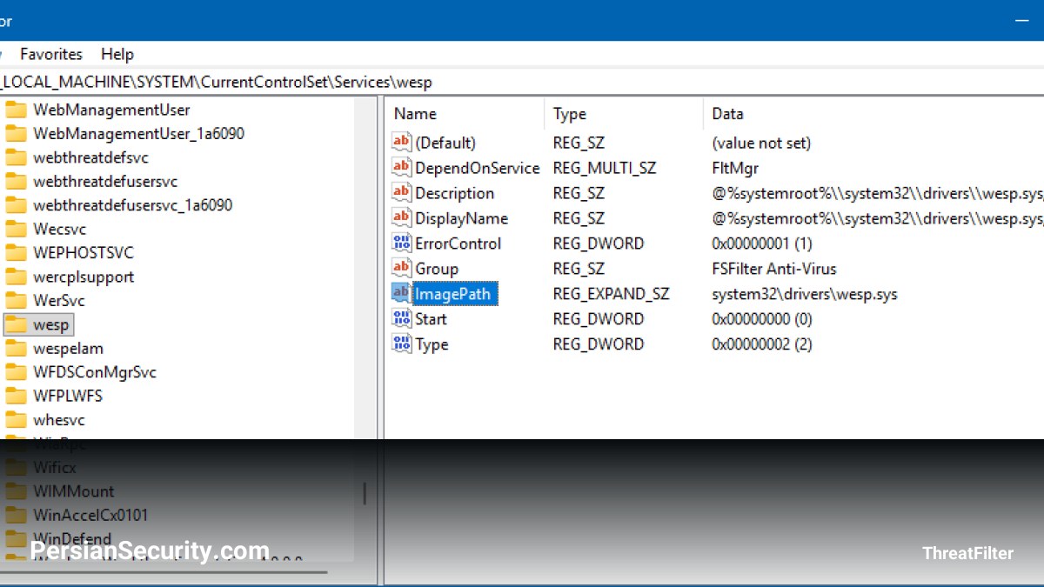
Task: Click the ImagePath string value icon
Action: 401,293
